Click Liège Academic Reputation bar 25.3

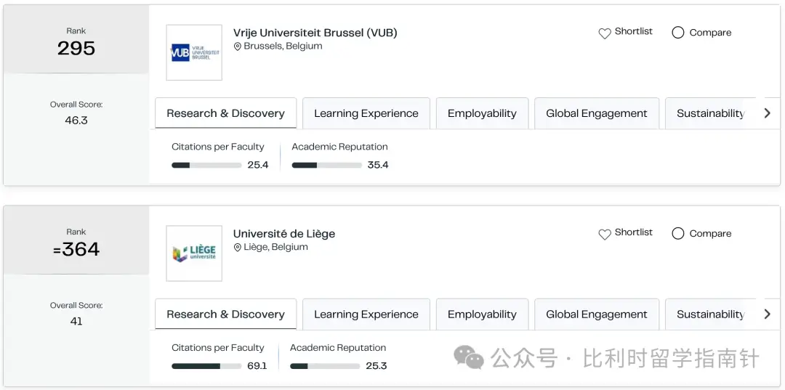tap(325, 367)
